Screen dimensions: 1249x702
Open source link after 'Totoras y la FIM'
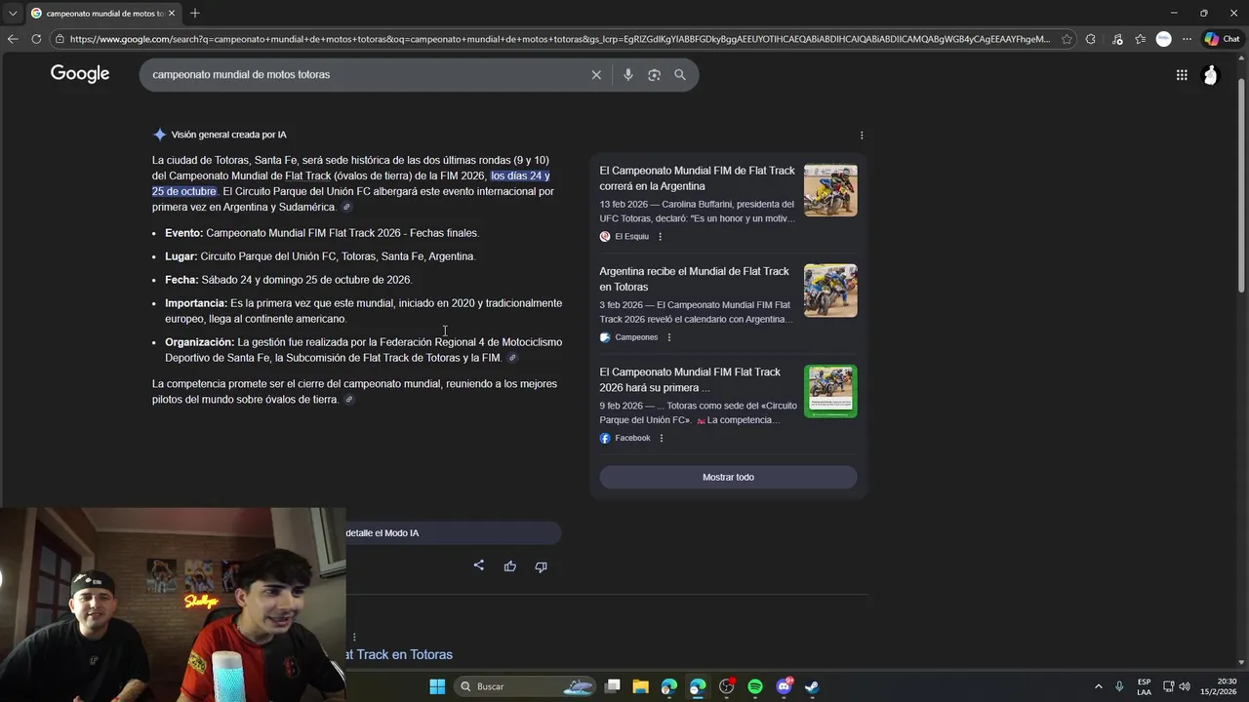512,358
